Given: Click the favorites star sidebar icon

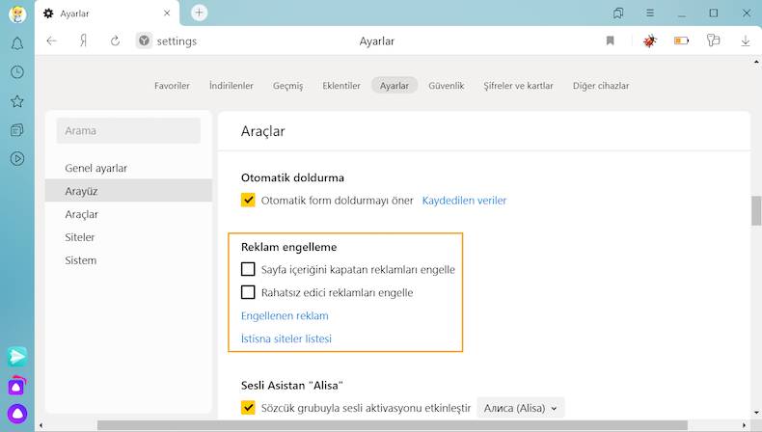Looking at the screenshot, I should pos(16,101).
